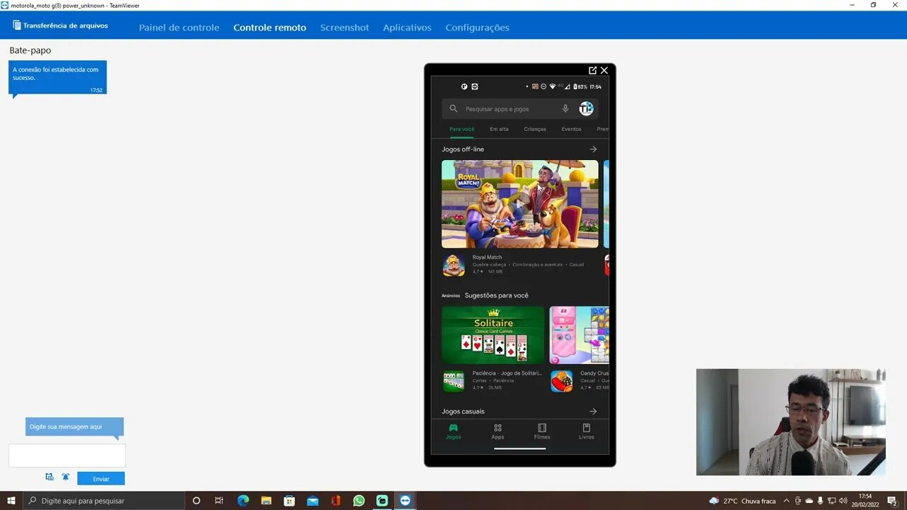The image size is (907, 510).
Task: Pop out the remote phone screen window
Action: [592, 70]
